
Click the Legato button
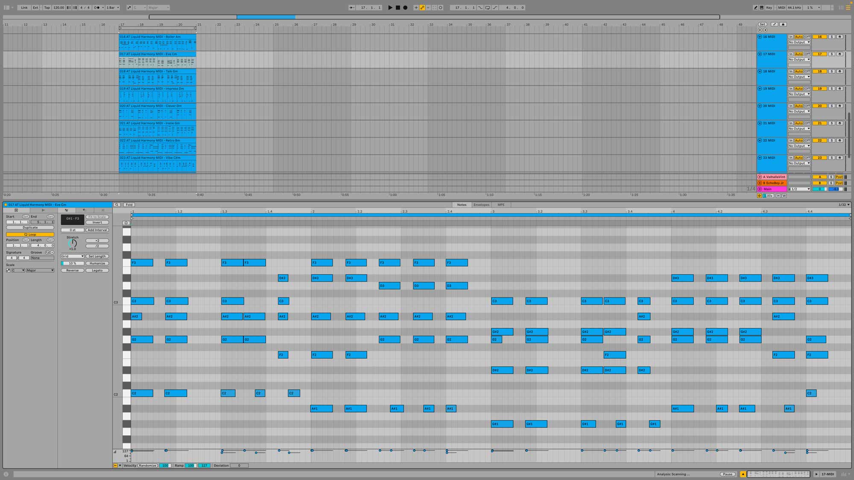pos(97,271)
